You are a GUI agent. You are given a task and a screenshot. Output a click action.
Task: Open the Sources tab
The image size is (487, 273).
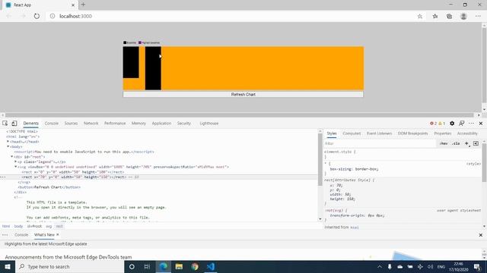coord(71,123)
